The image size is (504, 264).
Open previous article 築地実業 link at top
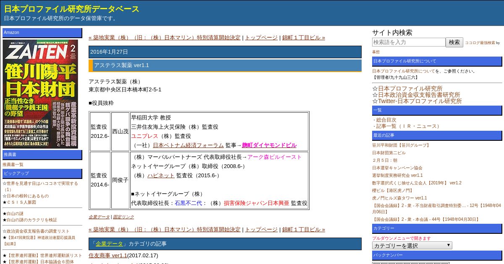click(x=165, y=38)
